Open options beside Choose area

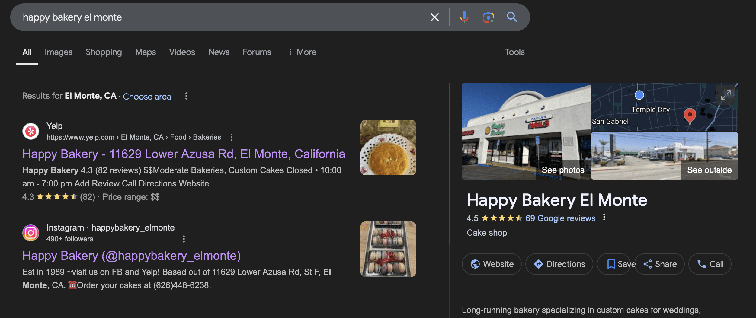pos(186,96)
